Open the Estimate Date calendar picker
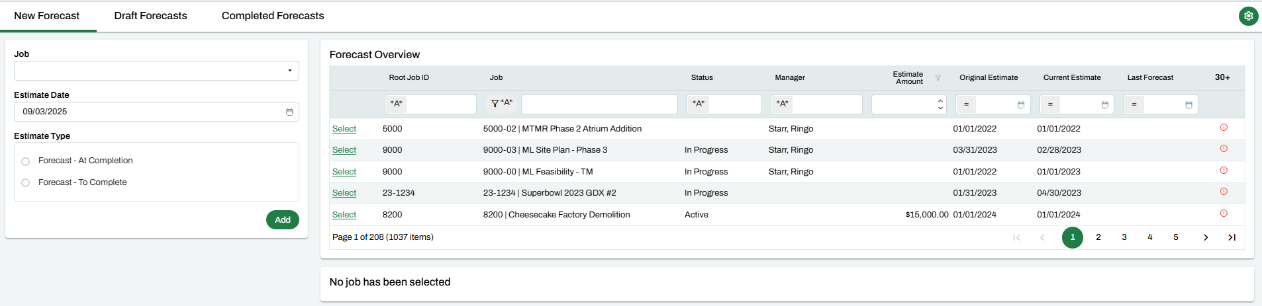The height and width of the screenshot is (306, 1262). pyautogui.click(x=289, y=112)
